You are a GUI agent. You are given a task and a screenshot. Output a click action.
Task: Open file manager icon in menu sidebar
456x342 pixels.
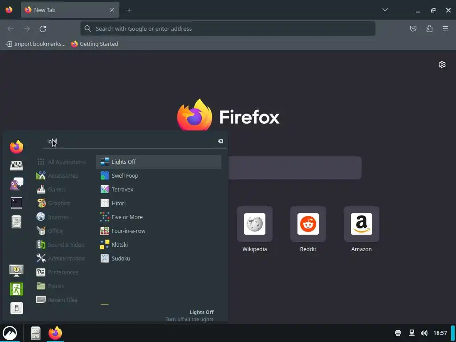pos(16,222)
